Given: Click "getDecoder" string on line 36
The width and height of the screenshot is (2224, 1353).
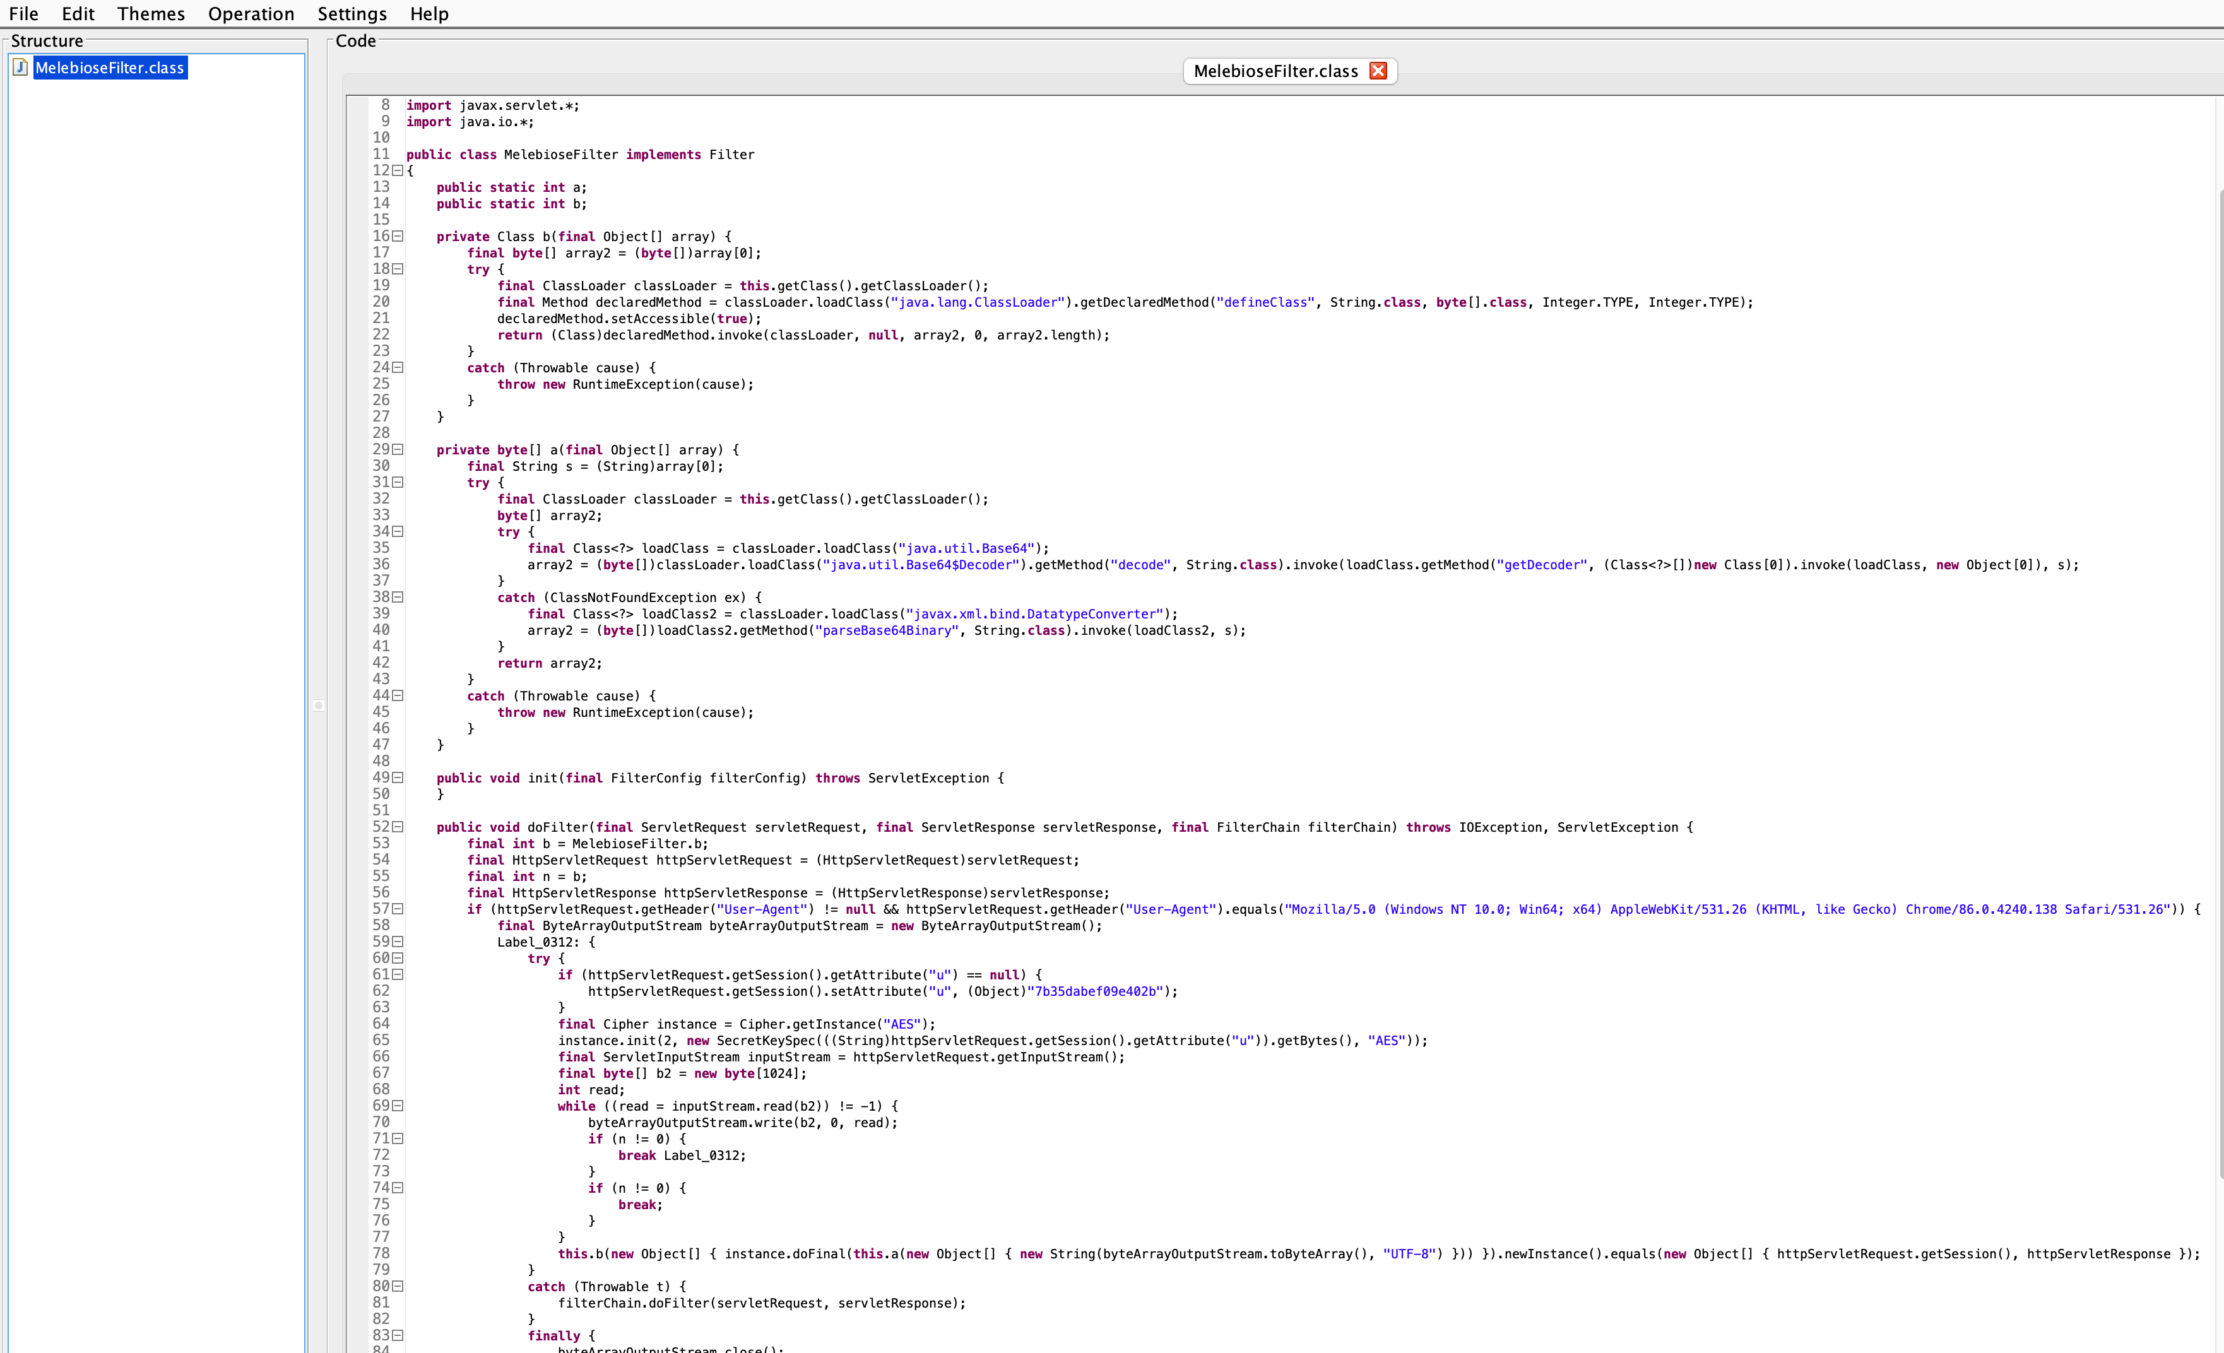Looking at the screenshot, I should [x=1542, y=565].
